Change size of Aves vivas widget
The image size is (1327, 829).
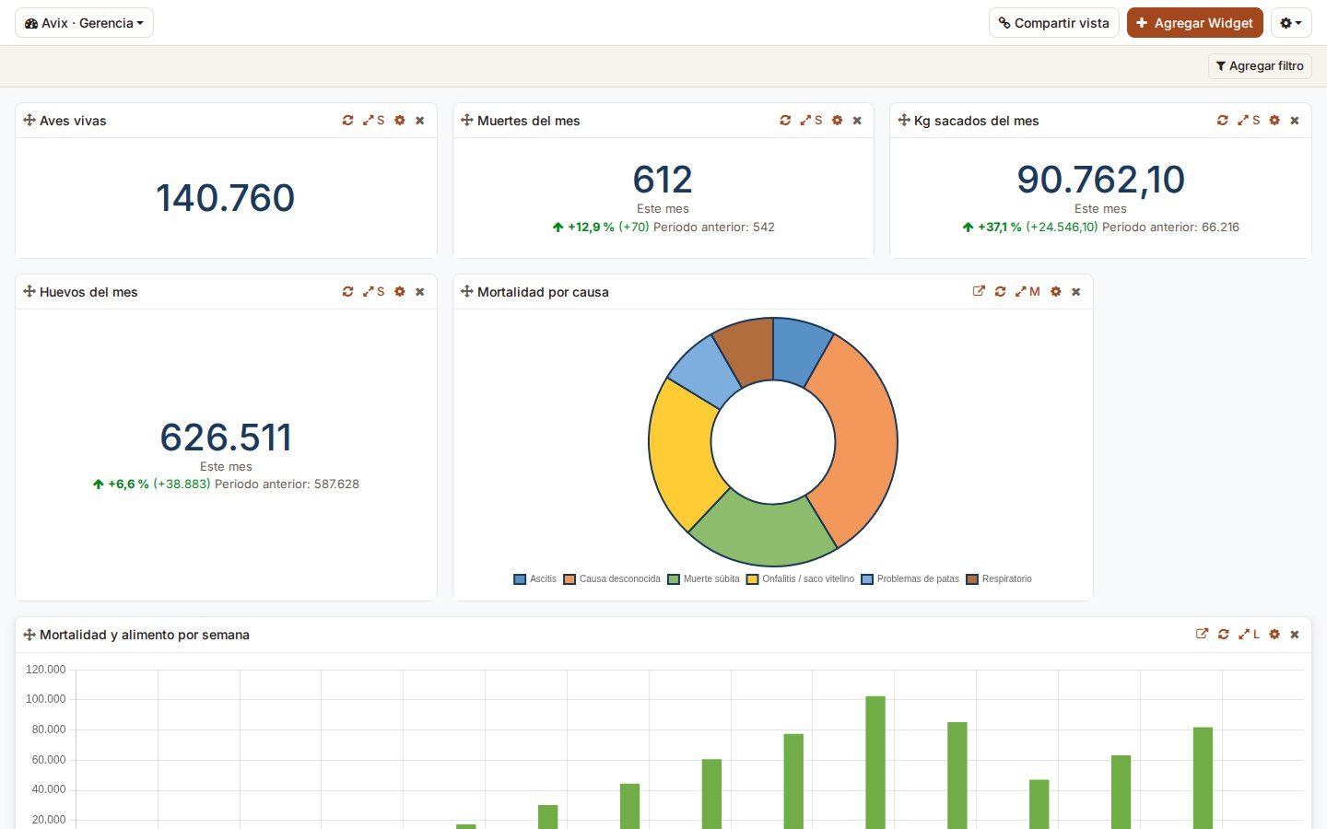click(x=373, y=121)
